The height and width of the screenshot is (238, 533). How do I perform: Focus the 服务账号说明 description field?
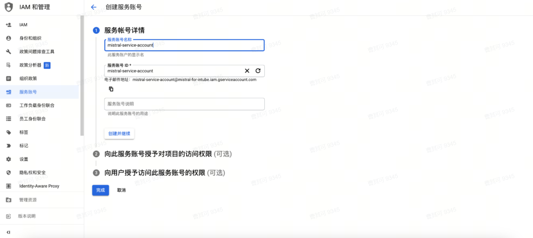[x=184, y=104]
